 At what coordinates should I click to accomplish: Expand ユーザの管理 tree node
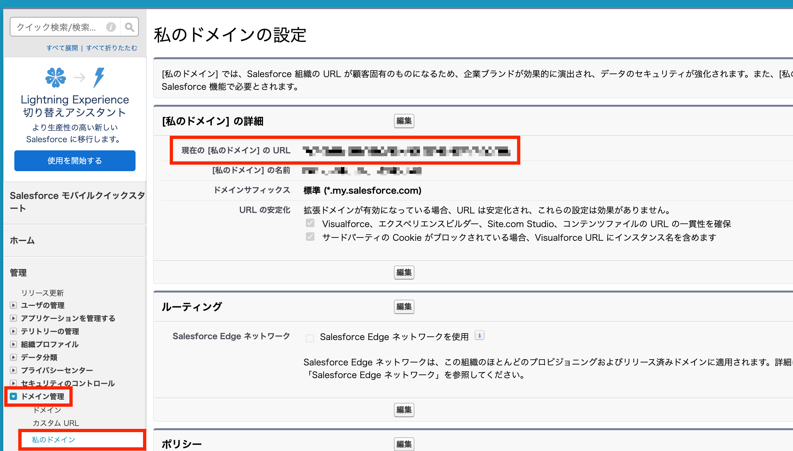click(13, 305)
